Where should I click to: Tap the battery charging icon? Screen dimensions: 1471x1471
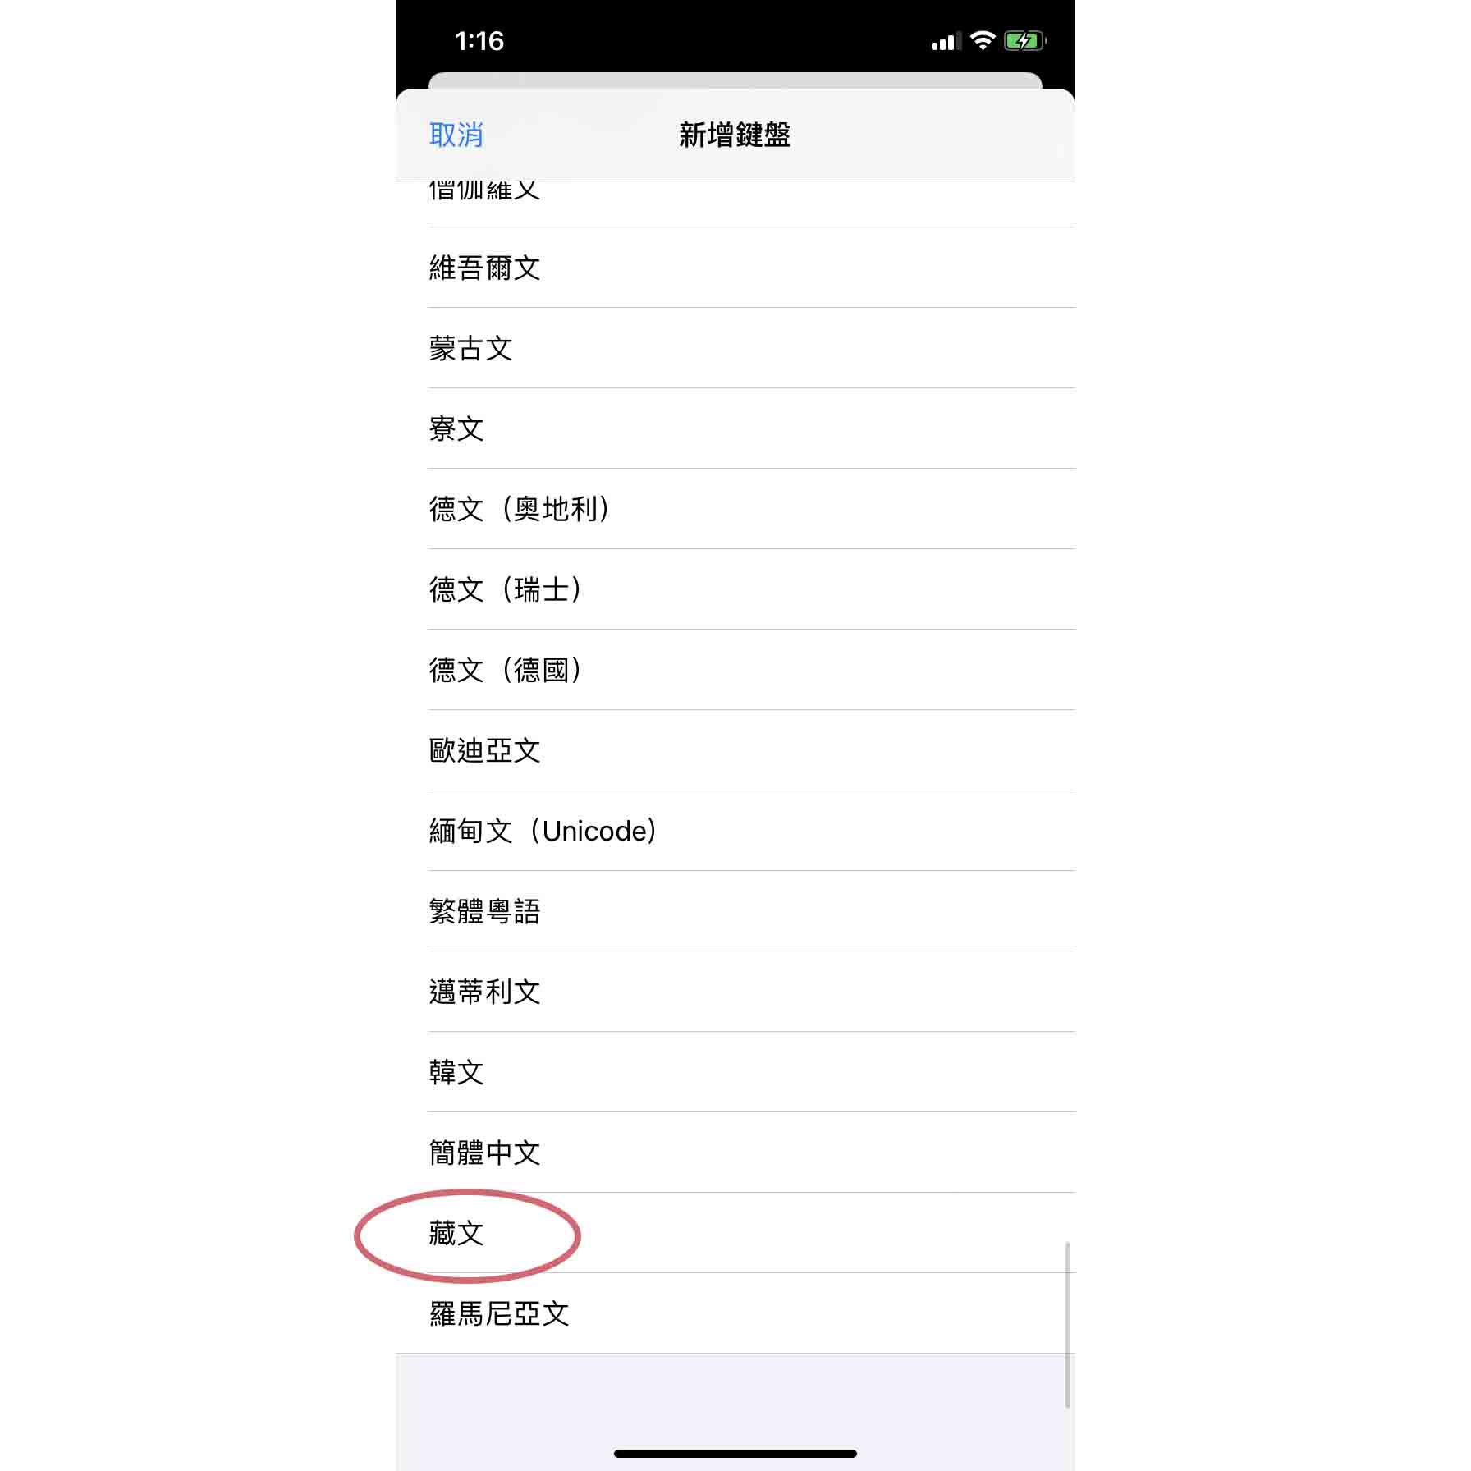1024,40
